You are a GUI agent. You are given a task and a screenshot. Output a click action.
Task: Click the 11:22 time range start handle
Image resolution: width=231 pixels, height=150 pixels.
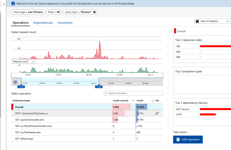pos(21,87)
